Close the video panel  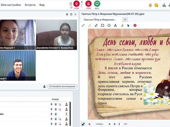click(75, 14)
